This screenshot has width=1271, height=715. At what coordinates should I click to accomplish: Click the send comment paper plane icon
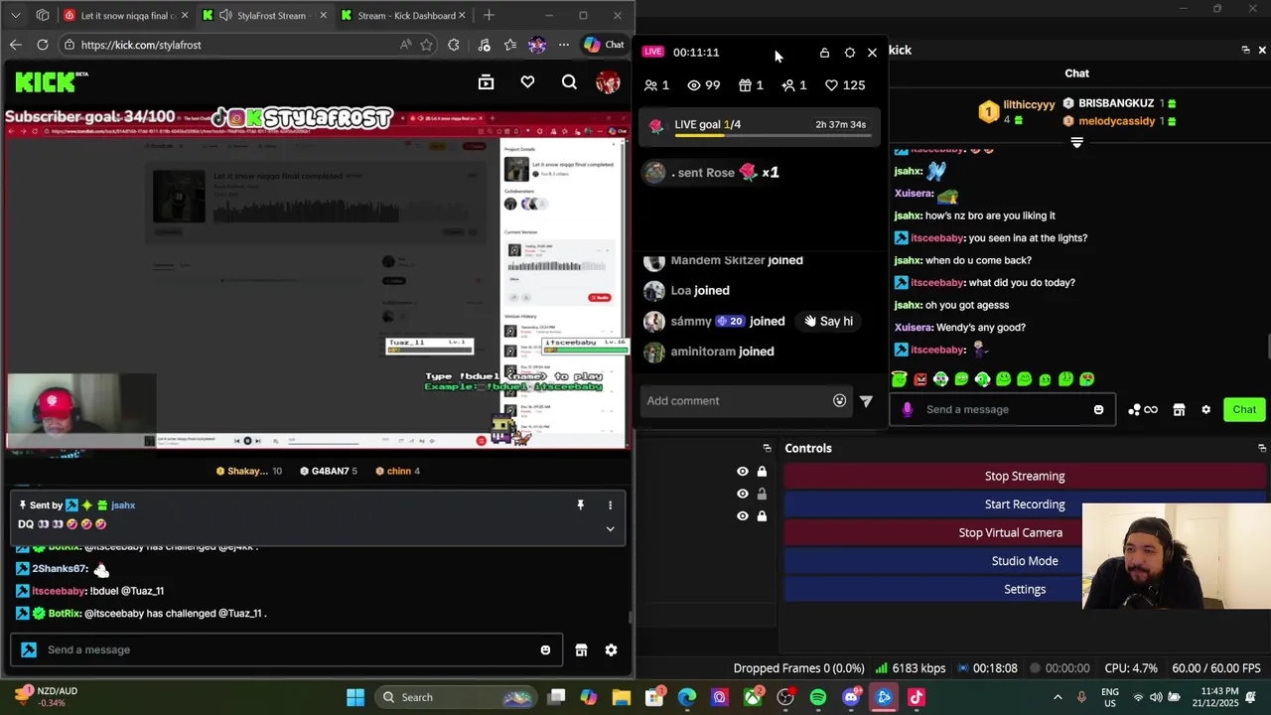[866, 400]
